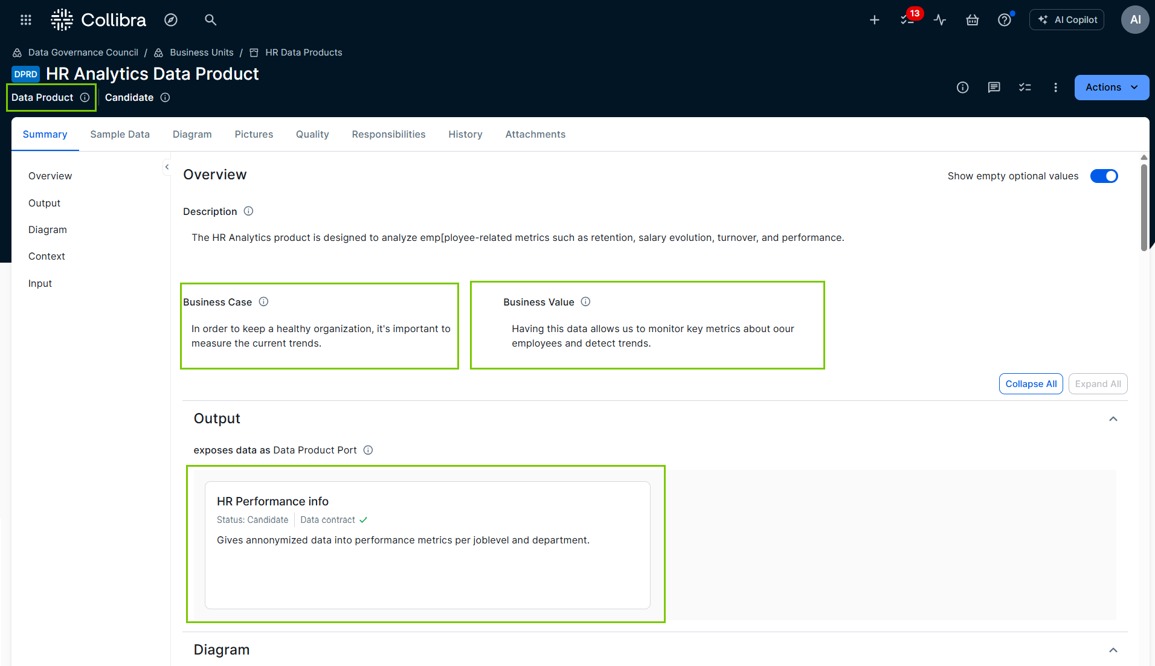Select Context in the sidebar navigation
This screenshot has height=666, width=1155.
(47, 256)
